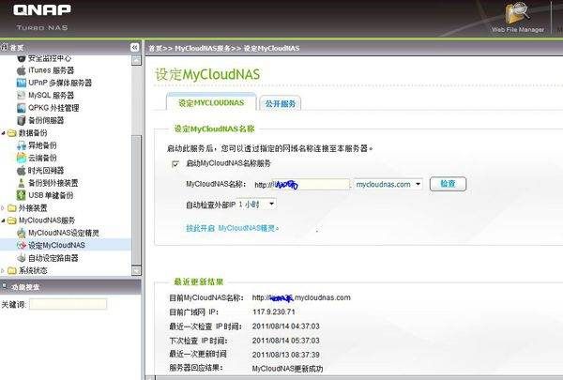563x380 pixels.
Task: Open MyCloudNAS设定精灵 wizard item
Action: tap(64, 232)
